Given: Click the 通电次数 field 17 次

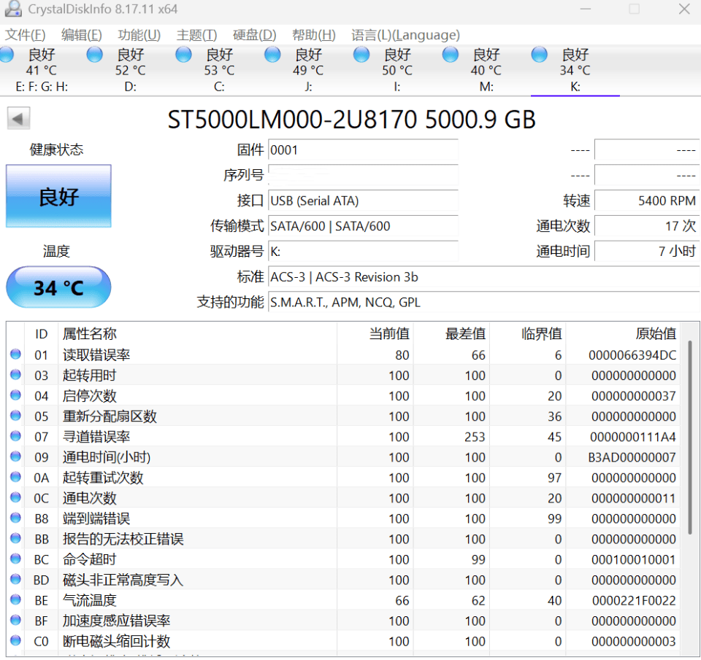Looking at the screenshot, I should [646, 226].
